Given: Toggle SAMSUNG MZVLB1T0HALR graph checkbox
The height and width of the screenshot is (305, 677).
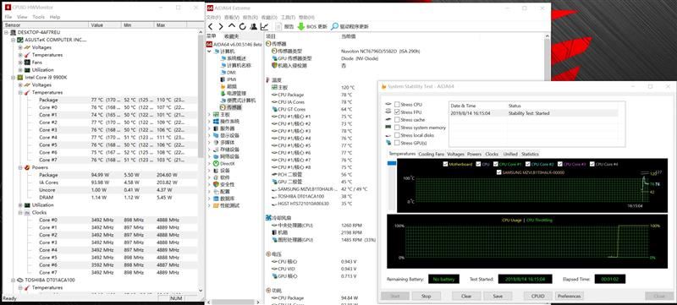Looking at the screenshot, I should [499, 172].
